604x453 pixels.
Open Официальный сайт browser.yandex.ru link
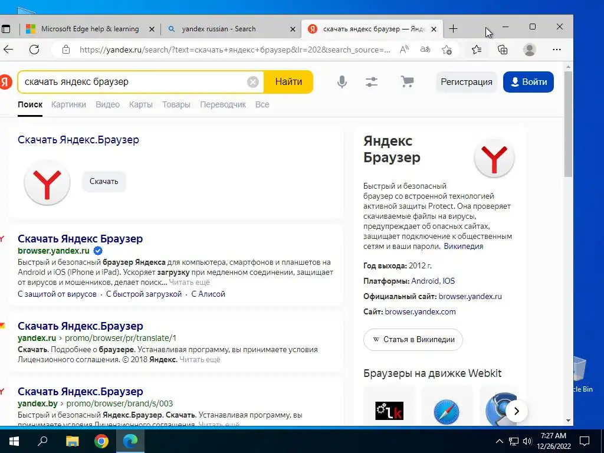470,296
